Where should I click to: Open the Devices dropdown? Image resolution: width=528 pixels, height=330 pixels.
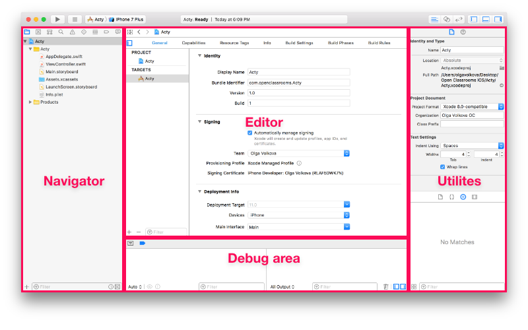click(x=299, y=215)
